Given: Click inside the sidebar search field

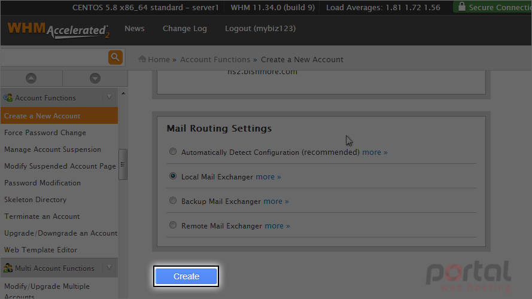Looking at the screenshot, I should pos(54,57).
